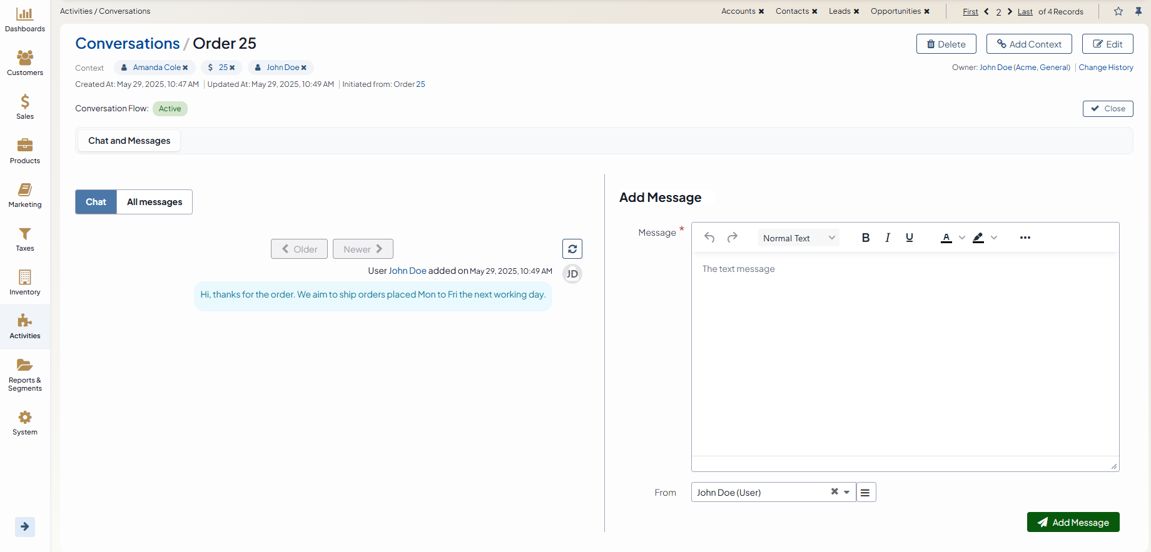The width and height of the screenshot is (1151, 552).
Task: Click the refresh conversation icon
Action: 572,249
